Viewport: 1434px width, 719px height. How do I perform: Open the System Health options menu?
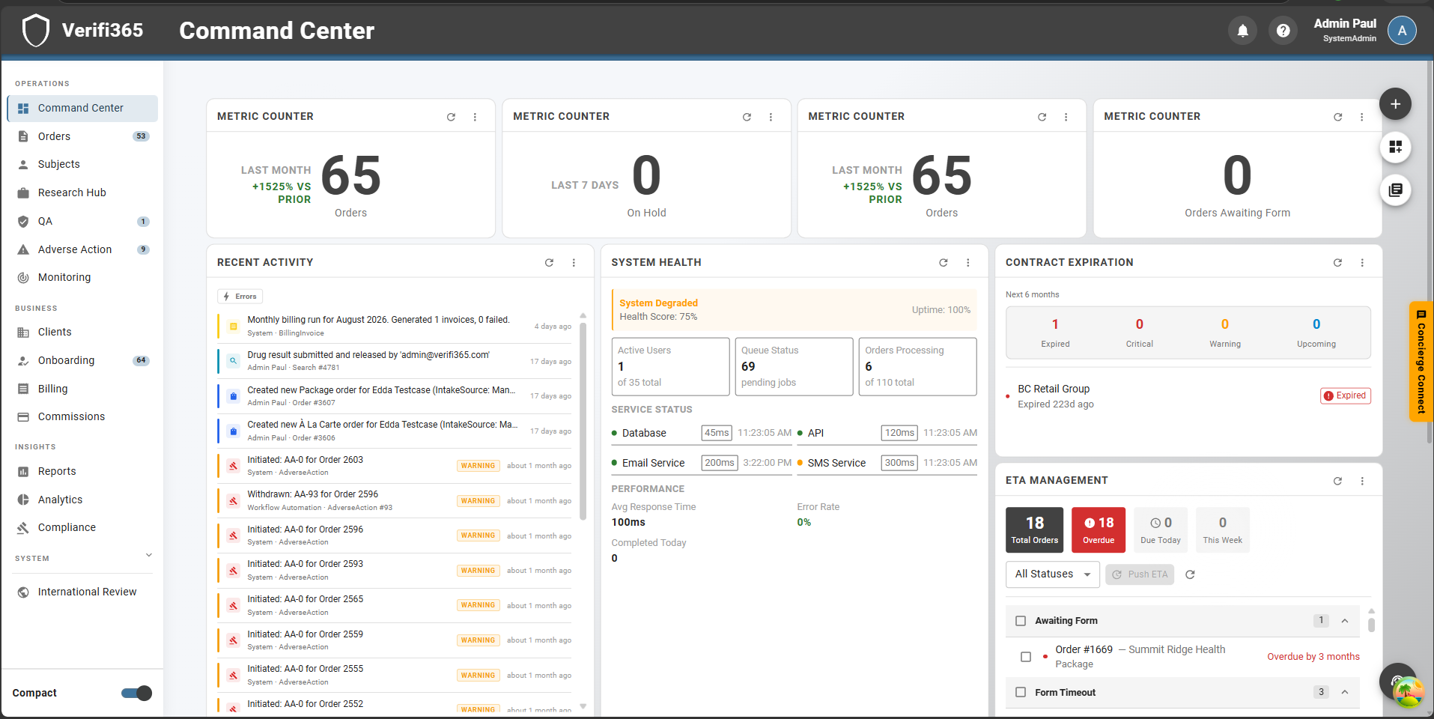click(967, 263)
